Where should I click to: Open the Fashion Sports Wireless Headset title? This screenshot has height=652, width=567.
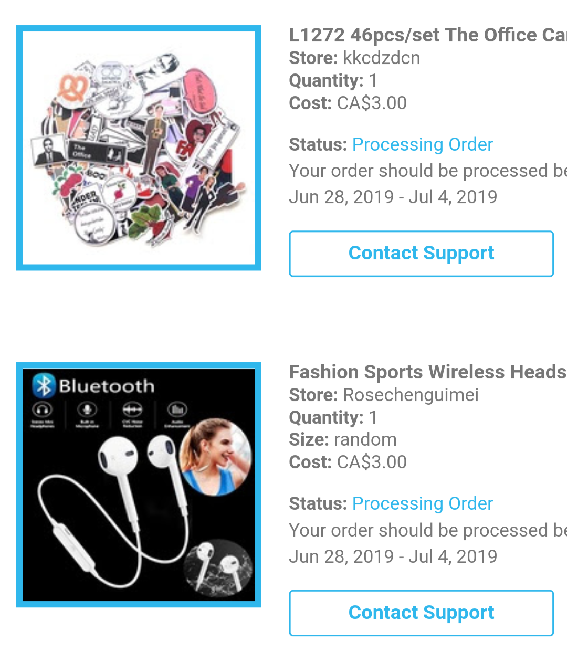coord(428,372)
